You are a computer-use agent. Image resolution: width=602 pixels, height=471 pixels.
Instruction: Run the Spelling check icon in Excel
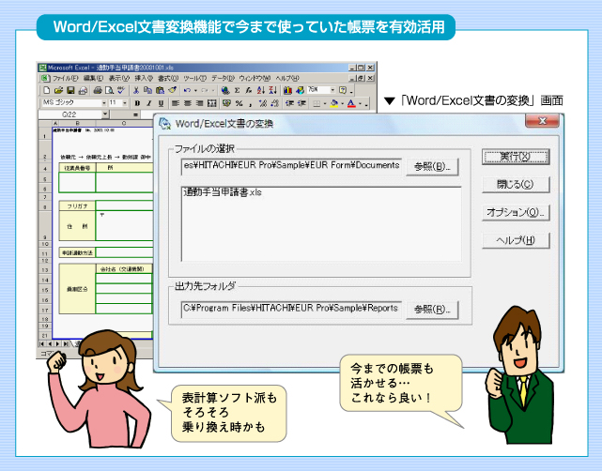(x=121, y=90)
